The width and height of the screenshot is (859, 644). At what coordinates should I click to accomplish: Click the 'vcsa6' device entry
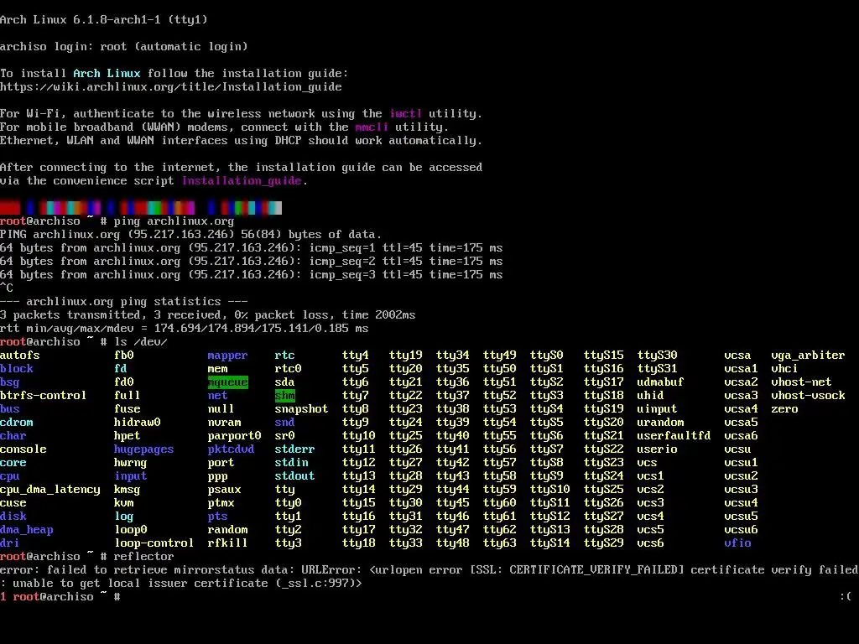click(741, 436)
